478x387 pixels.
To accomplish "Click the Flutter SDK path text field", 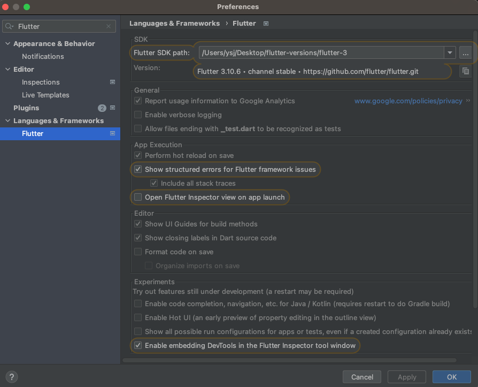I will point(321,53).
